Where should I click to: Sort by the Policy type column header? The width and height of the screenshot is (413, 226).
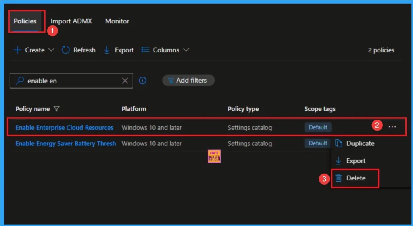coord(243,109)
